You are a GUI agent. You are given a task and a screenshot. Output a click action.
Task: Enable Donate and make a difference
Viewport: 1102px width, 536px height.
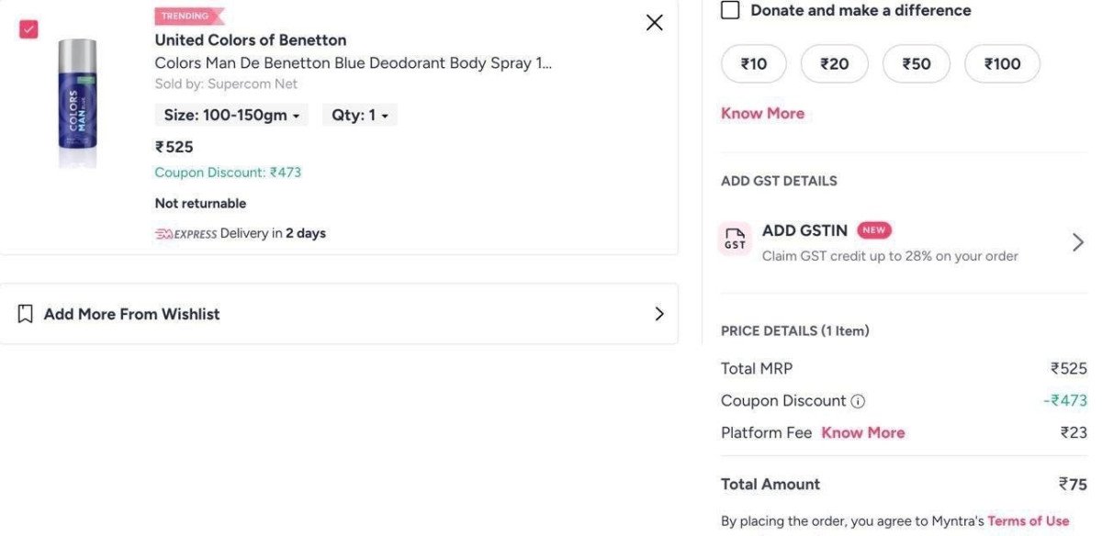pyautogui.click(x=730, y=10)
